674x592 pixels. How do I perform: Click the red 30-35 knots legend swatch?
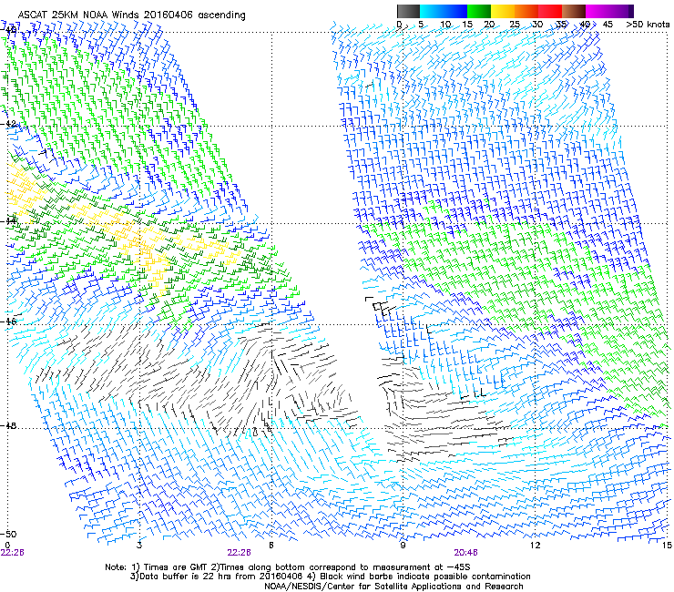550,11
